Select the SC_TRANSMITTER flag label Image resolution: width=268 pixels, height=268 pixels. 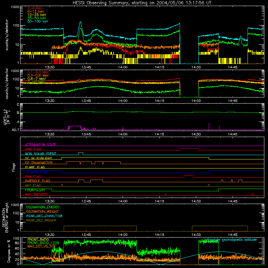[x=39, y=163]
